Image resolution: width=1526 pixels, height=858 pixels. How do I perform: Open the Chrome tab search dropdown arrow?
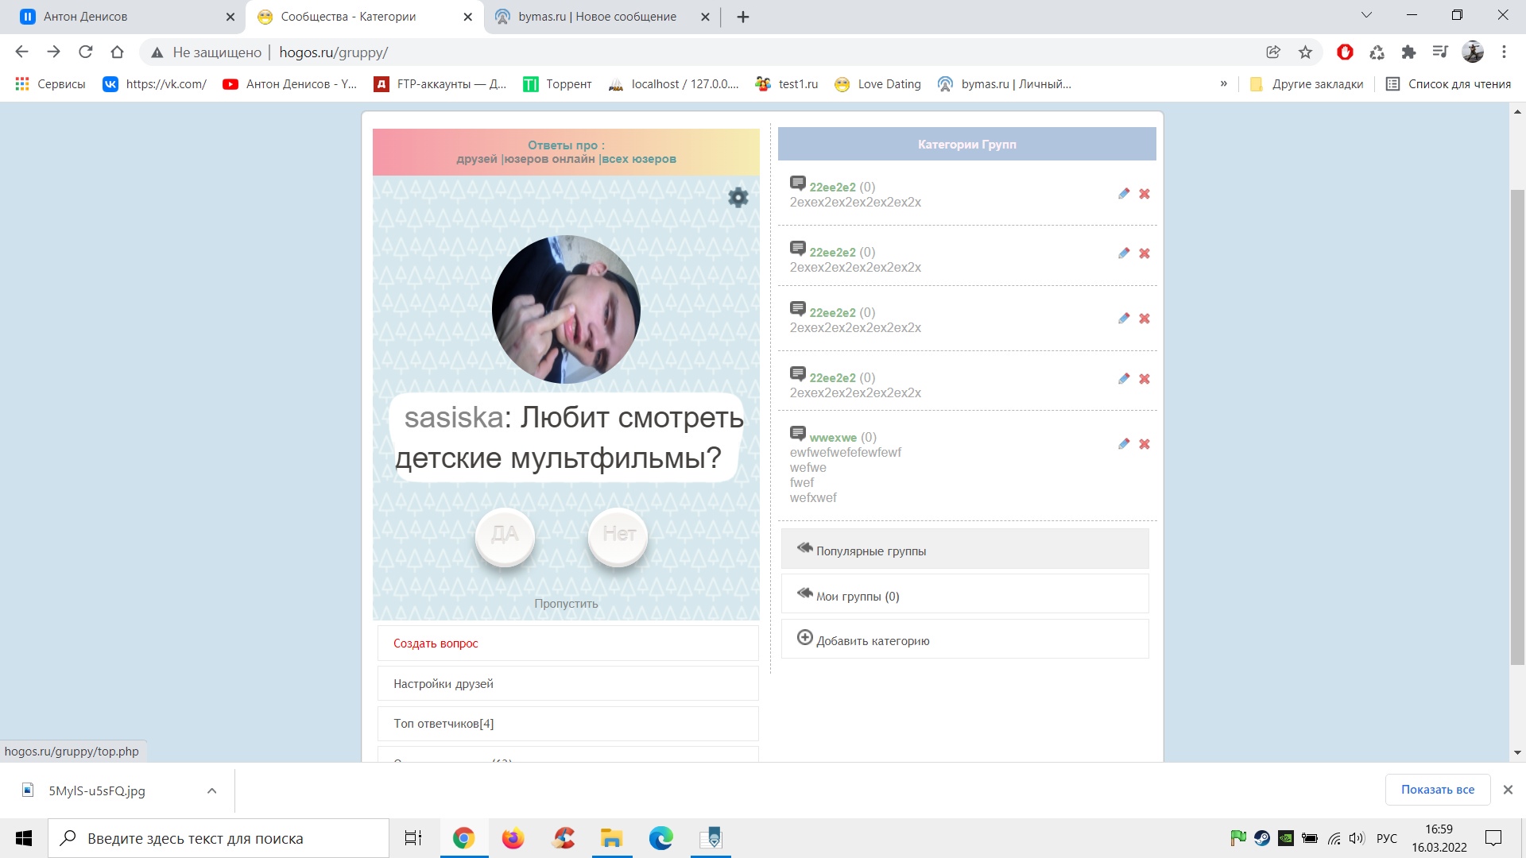[1366, 15]
